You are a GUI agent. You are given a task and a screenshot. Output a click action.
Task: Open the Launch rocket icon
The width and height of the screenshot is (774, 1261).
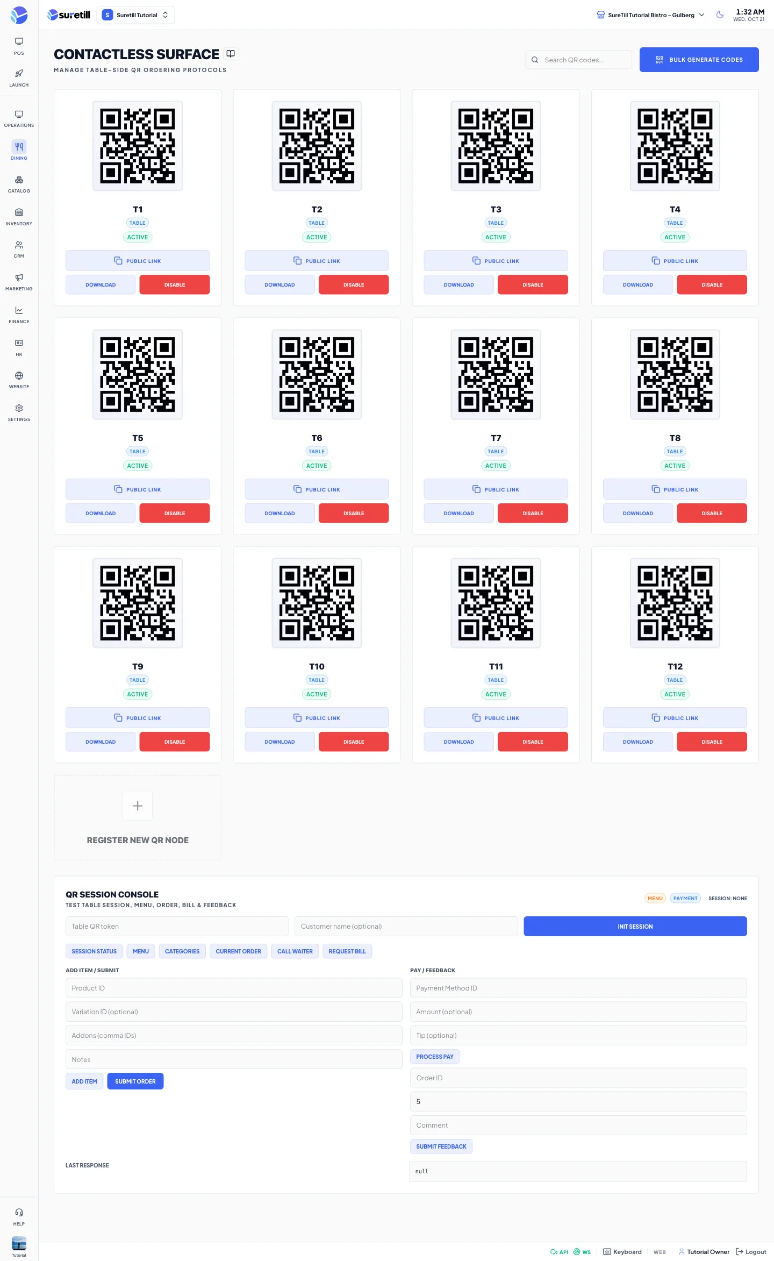coord(19,78)
